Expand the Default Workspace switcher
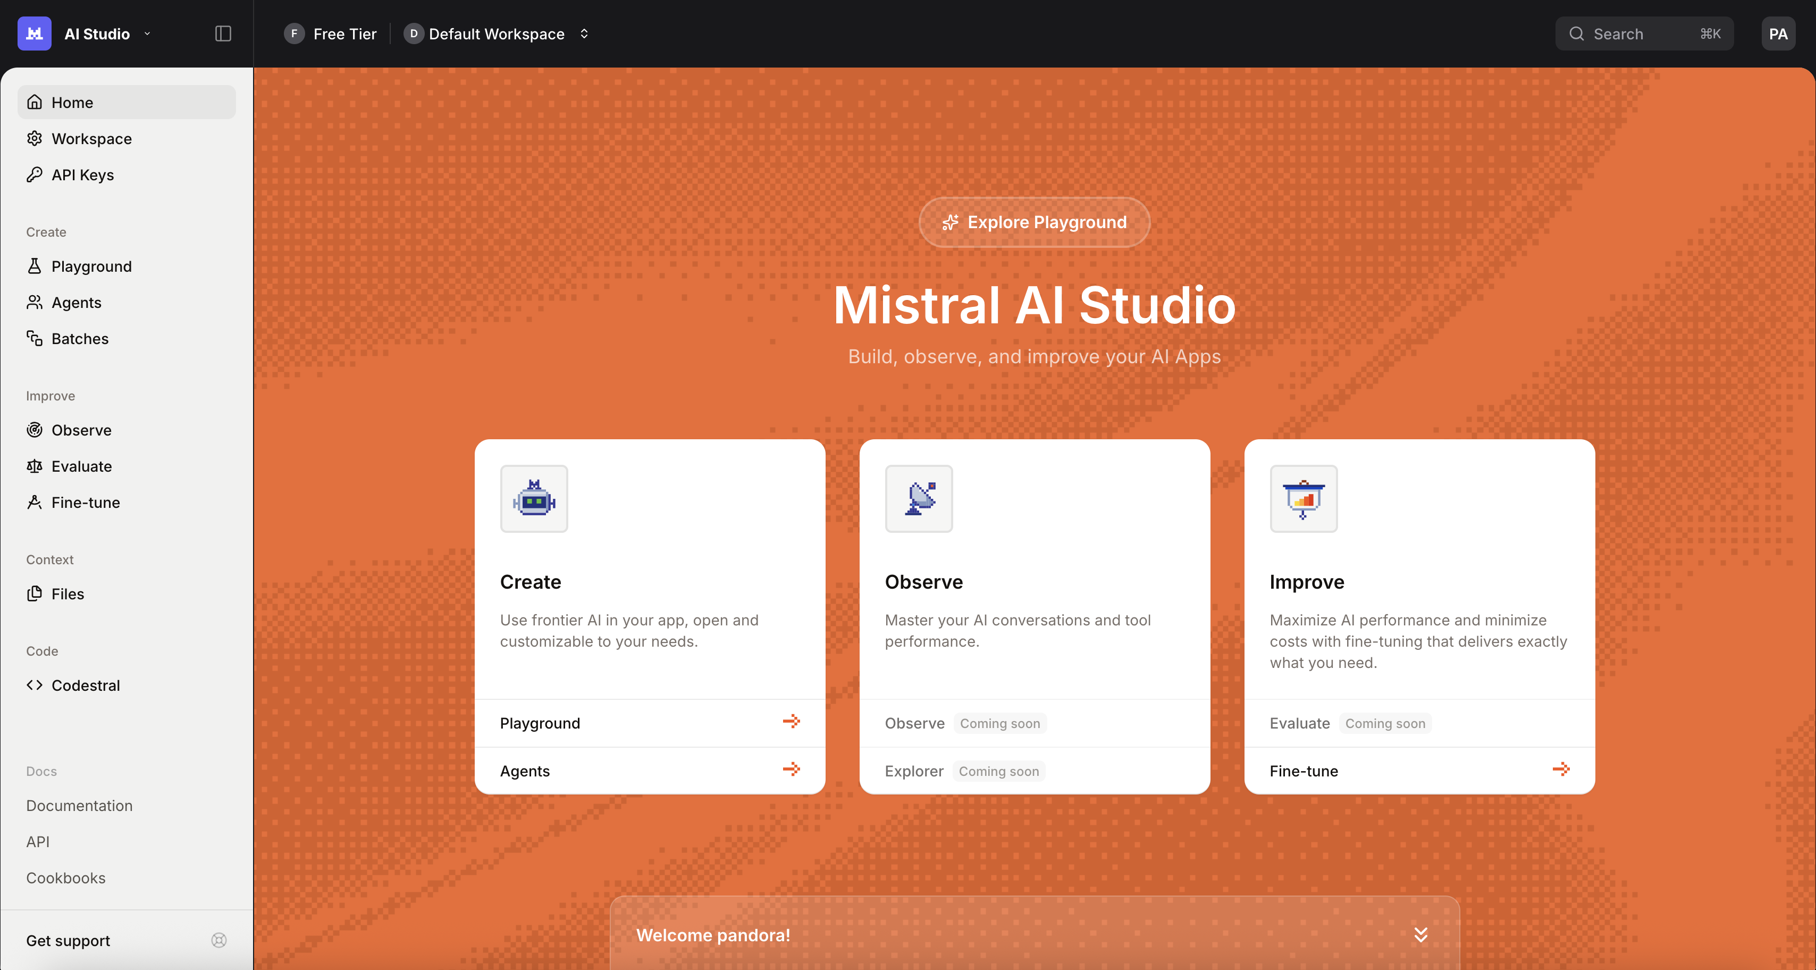Image resolution: width=1816 pixels, height=970 pixels. click(584, 33)
